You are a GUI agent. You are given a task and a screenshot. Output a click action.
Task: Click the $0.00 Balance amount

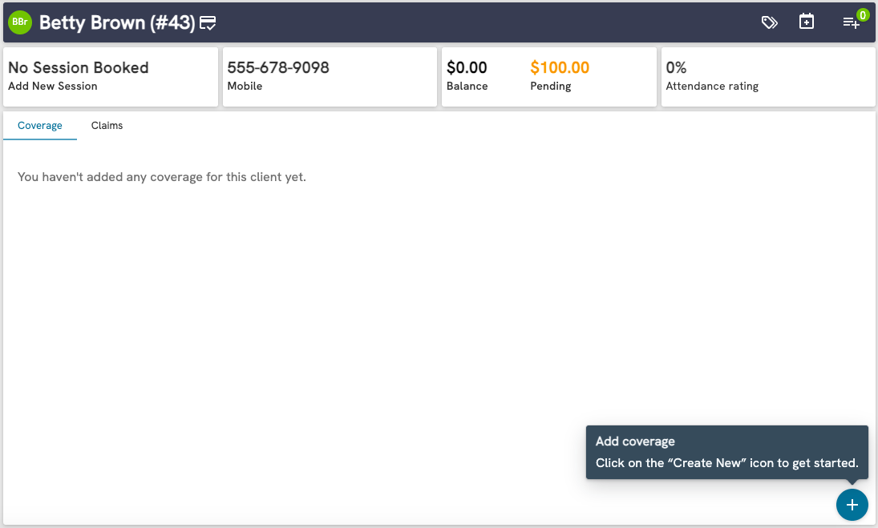pos(467,67)
